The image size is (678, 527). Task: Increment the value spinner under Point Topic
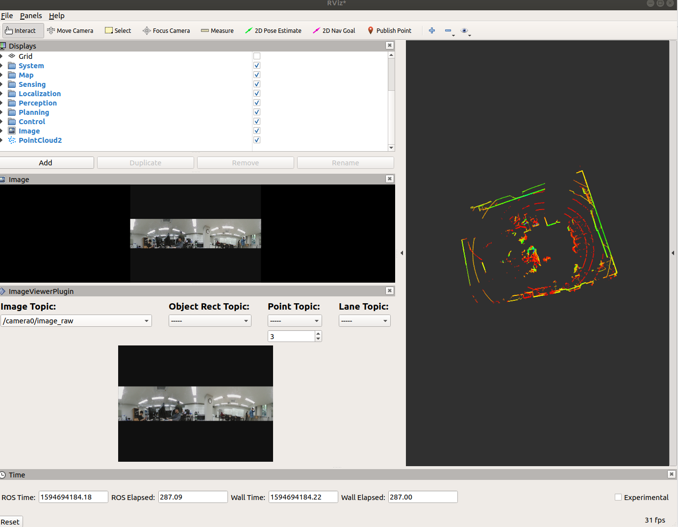click(x=318, y=334)
